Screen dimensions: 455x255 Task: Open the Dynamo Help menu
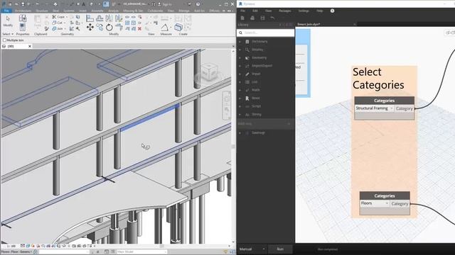click(x=319, y=11)
